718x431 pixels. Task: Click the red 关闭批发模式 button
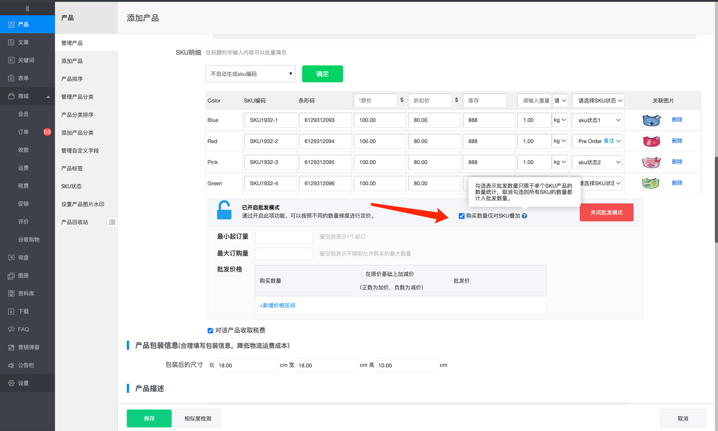tap(606, 212)
